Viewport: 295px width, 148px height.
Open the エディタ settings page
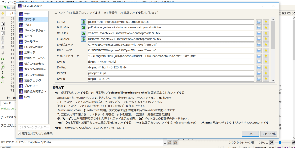coord(33,52)
